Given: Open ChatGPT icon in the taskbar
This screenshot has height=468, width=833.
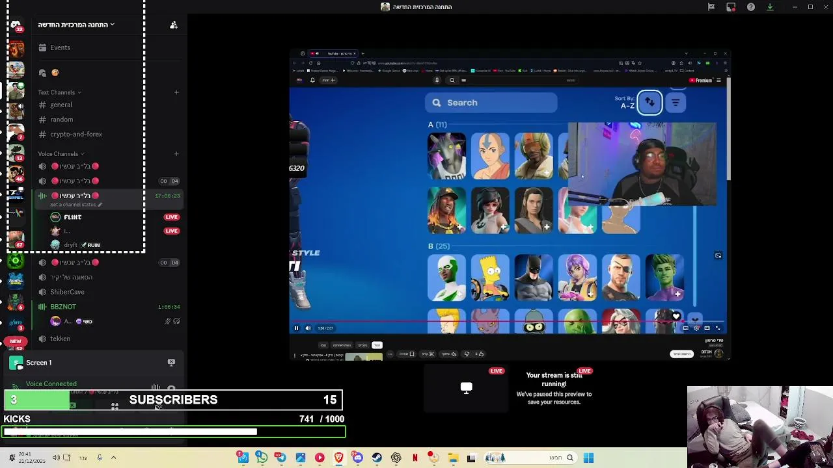Looking at the screenshot, I should point(396,458).
